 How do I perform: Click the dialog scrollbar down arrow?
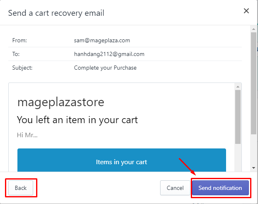[253, 168]
